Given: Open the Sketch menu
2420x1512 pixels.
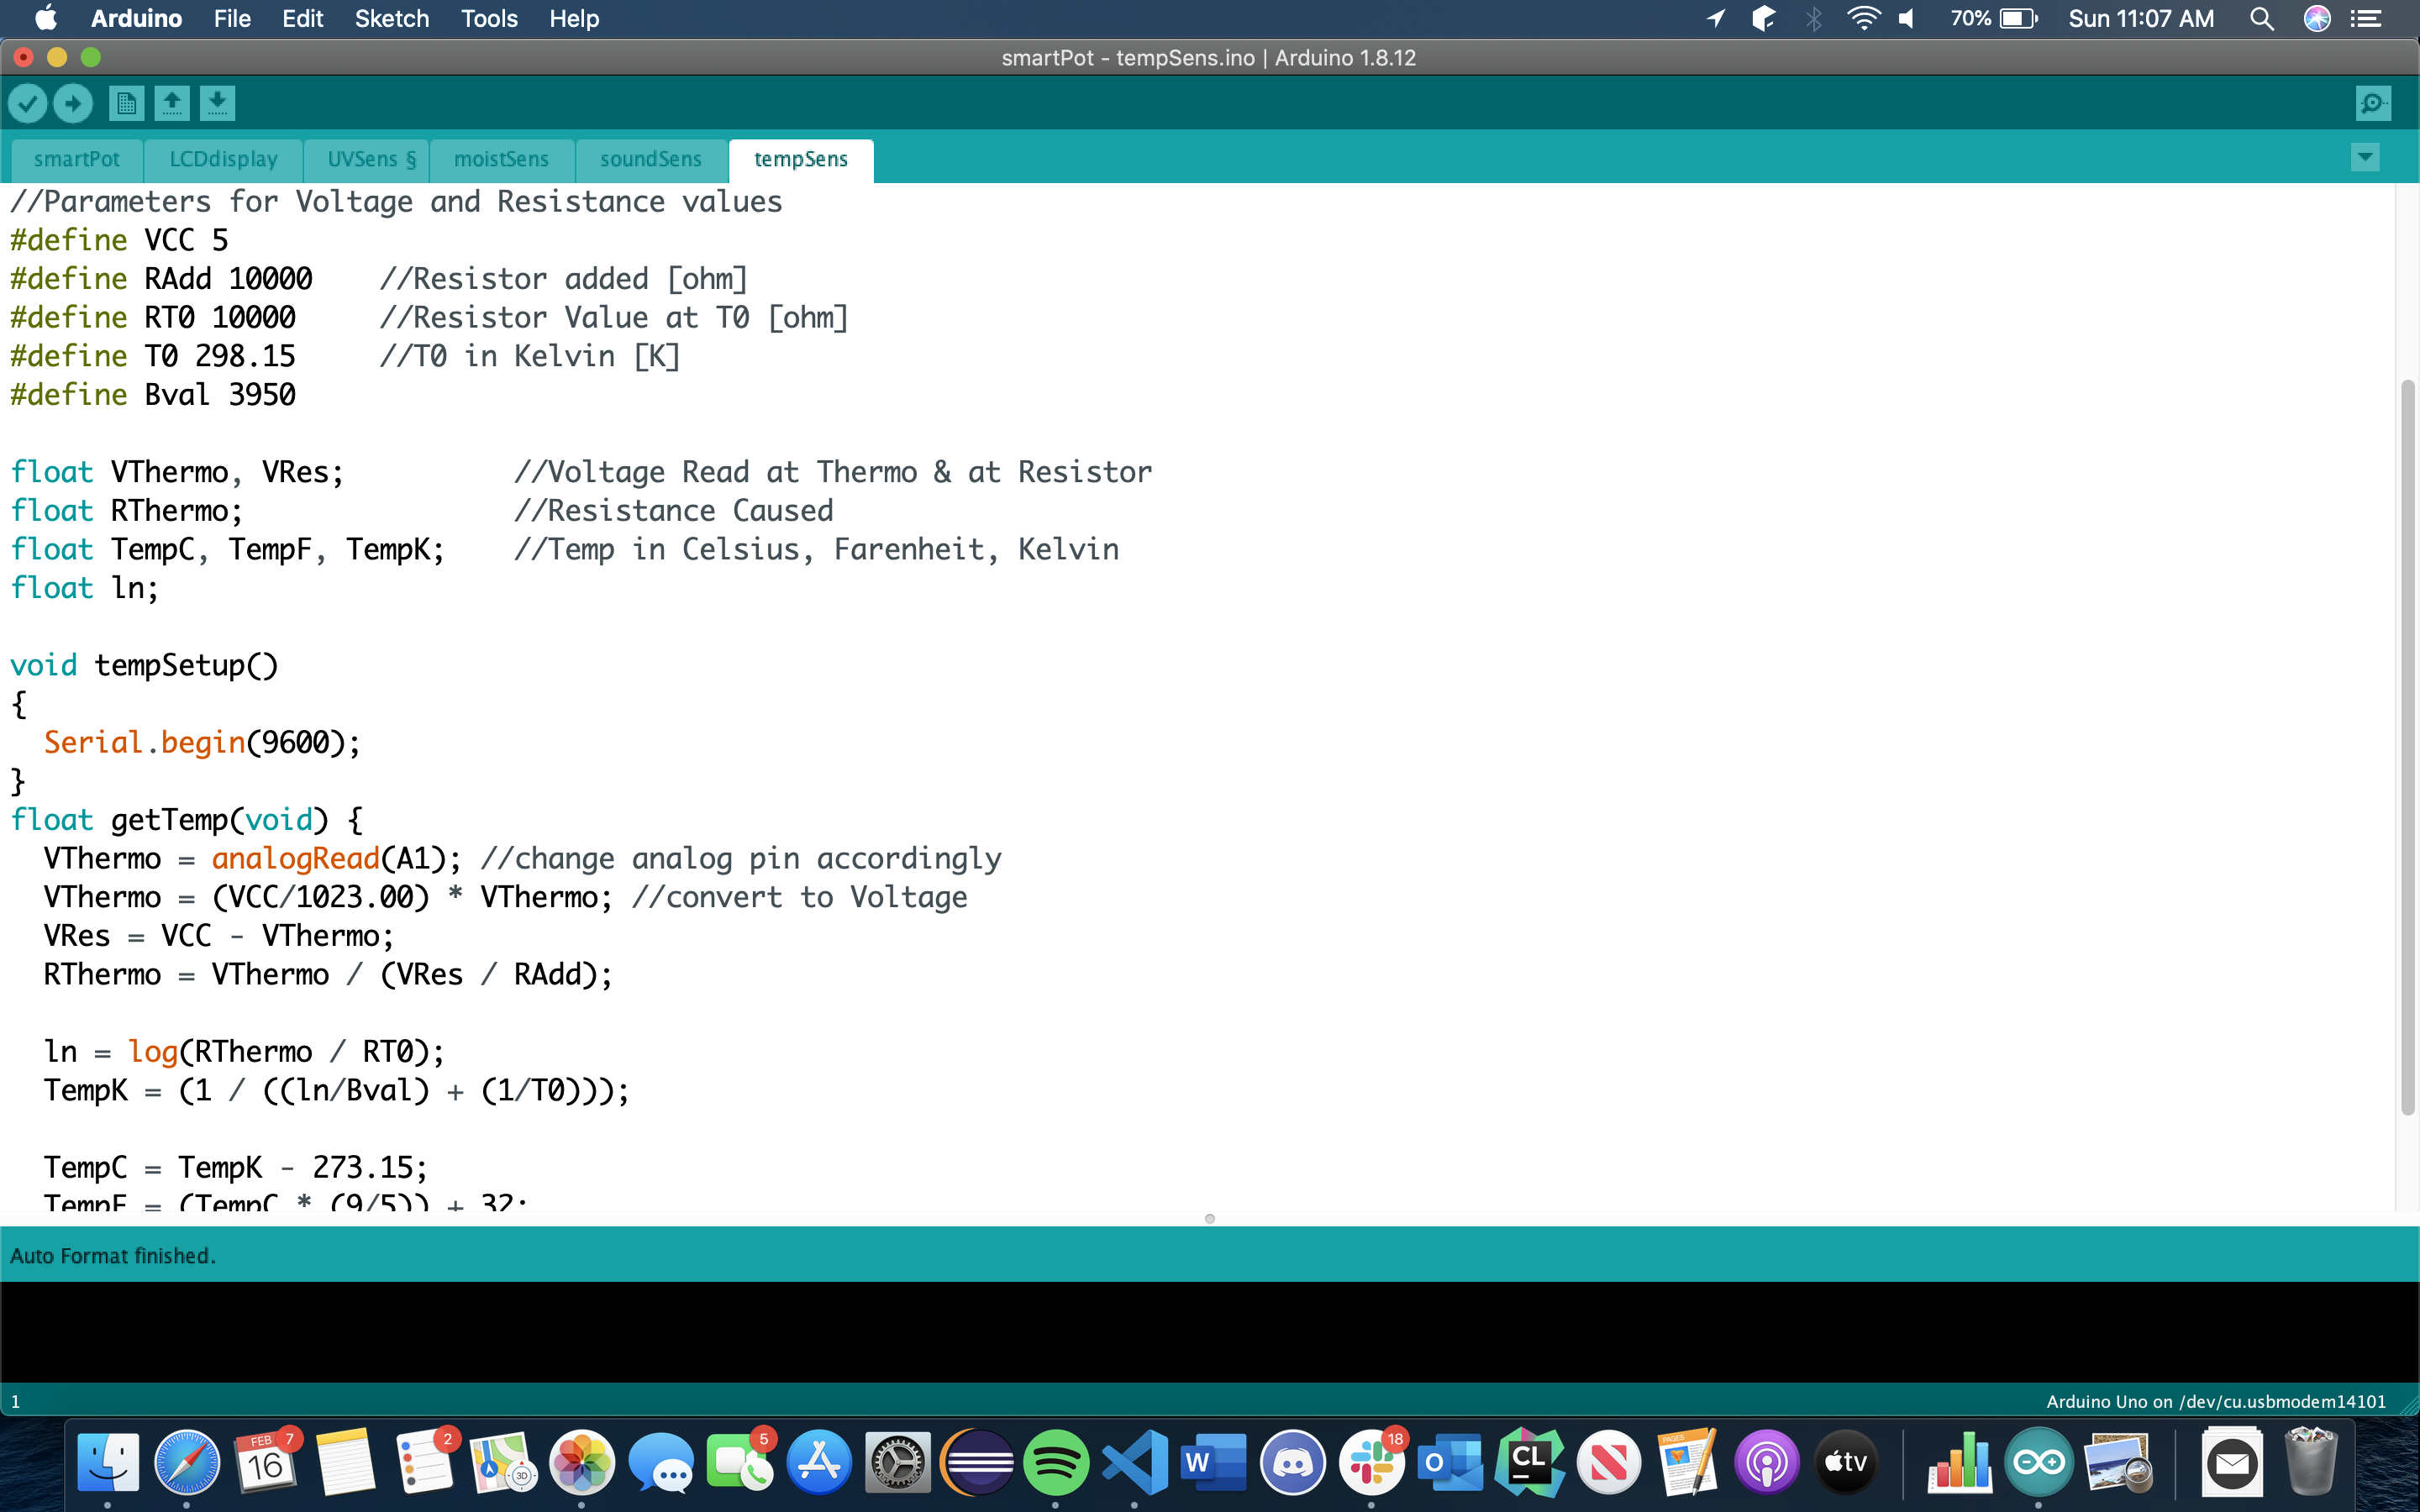Looking at the screenshot, I should (391, 18).
